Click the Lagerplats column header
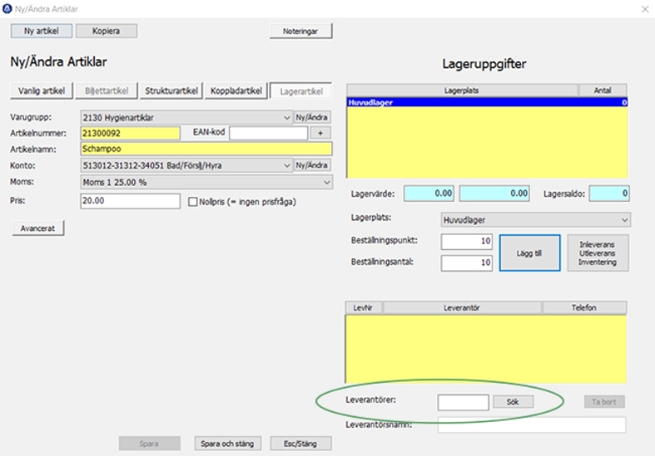655x456 pixels. point(462,91)
